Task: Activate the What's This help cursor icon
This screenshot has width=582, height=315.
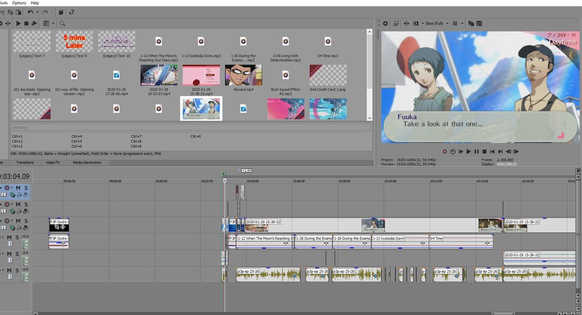Action: pos(71,12)
